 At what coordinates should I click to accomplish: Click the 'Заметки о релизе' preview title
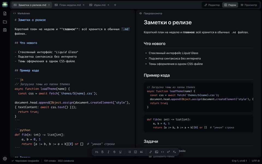[168, 22]
